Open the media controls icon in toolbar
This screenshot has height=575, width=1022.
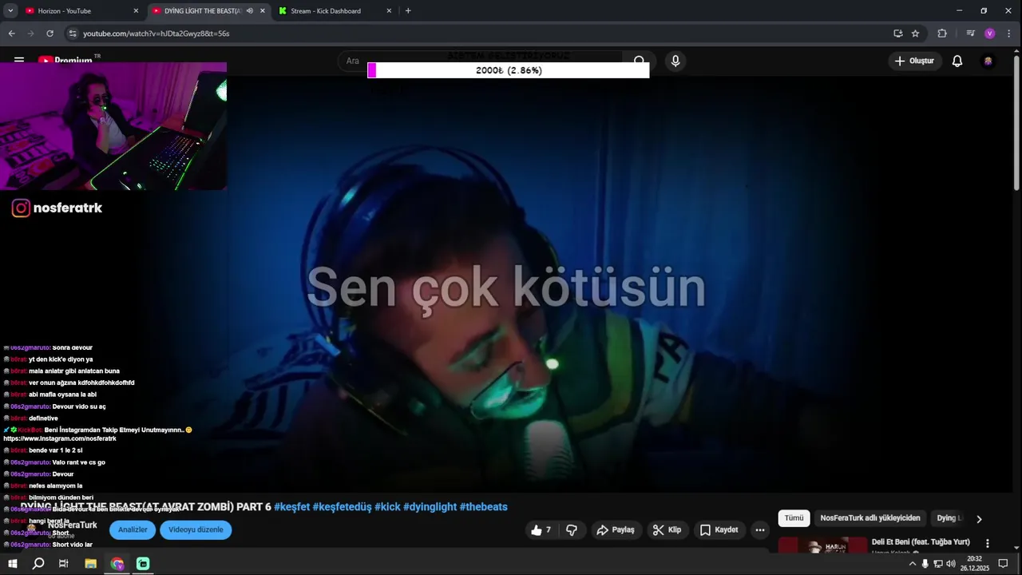[x=970, y=34]
